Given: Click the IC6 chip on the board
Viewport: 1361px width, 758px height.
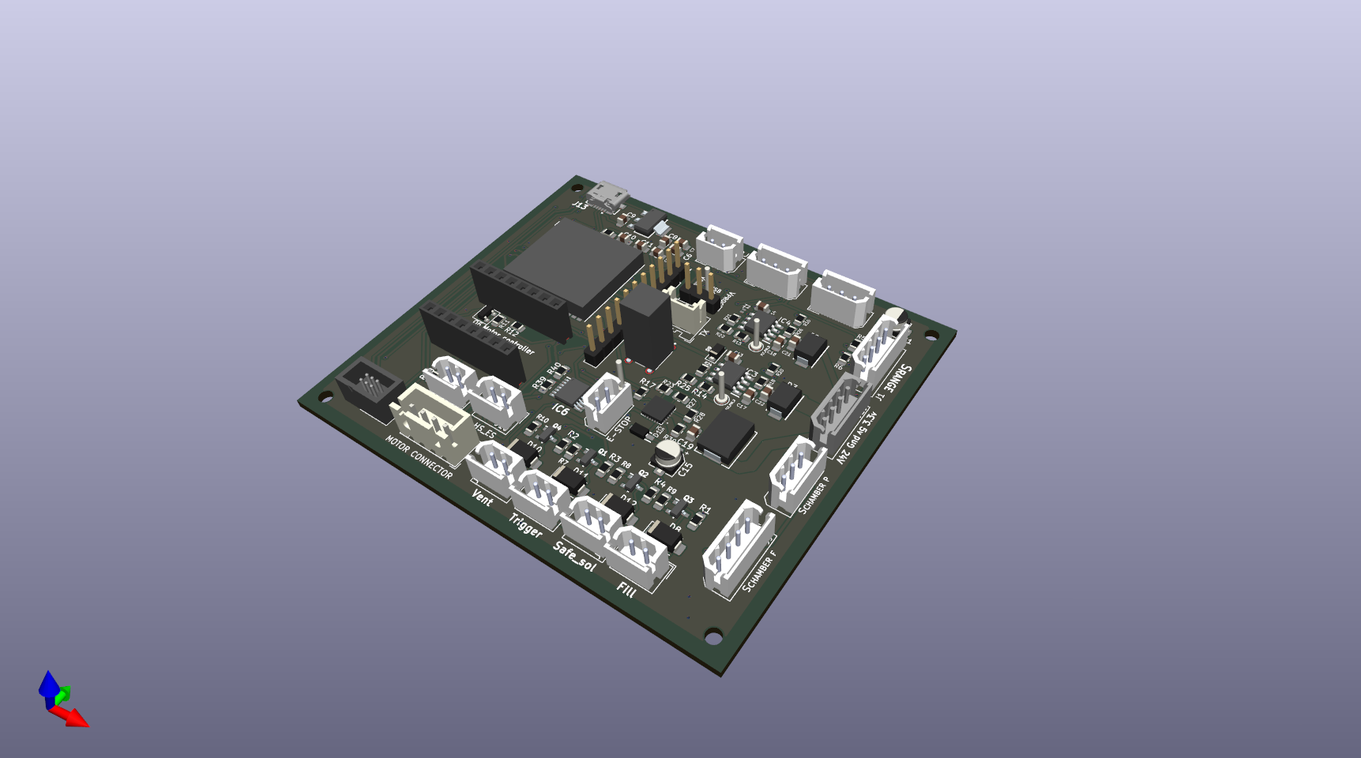Looking at the screenshot, I should click(x=568, y=392).
